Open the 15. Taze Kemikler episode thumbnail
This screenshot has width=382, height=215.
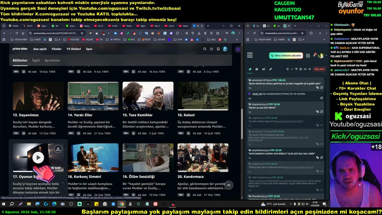(148, 96)
